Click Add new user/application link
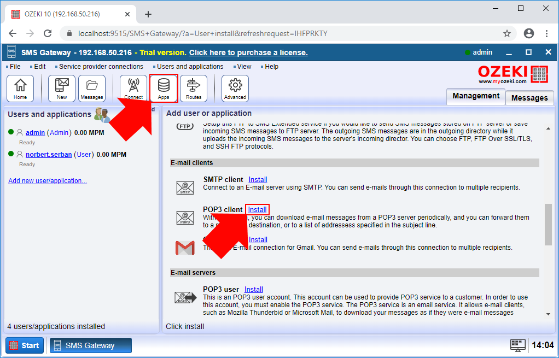Viewport: 559px width, 358px height. (x=48, y=181)
